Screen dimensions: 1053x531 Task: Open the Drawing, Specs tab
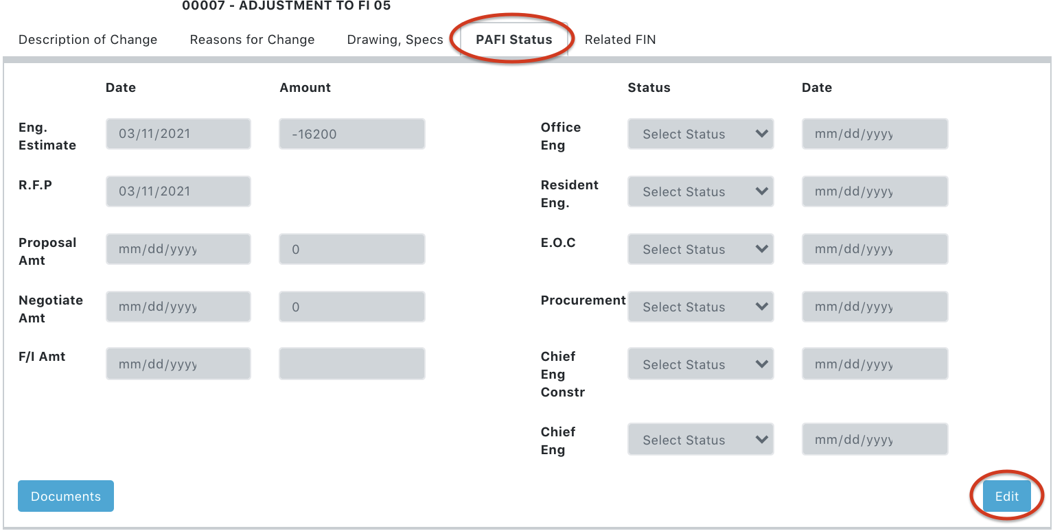(395, 40)
